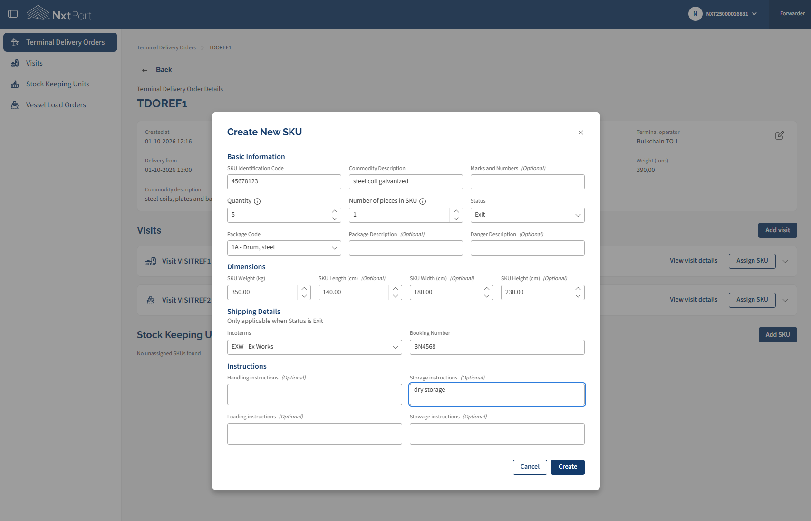
Task: Increase SKU Width value
Action: coord(487,289)
